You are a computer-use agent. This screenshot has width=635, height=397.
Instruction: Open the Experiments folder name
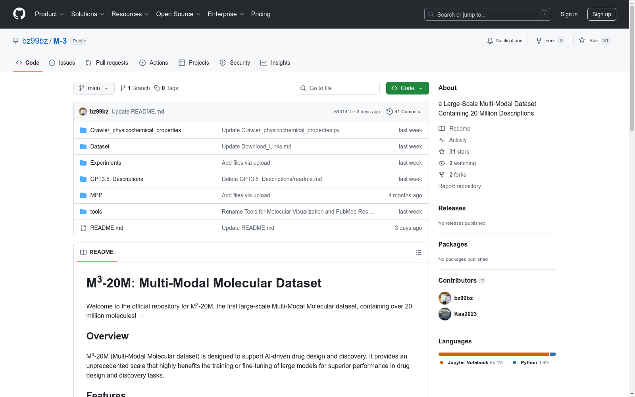[106, 163]
